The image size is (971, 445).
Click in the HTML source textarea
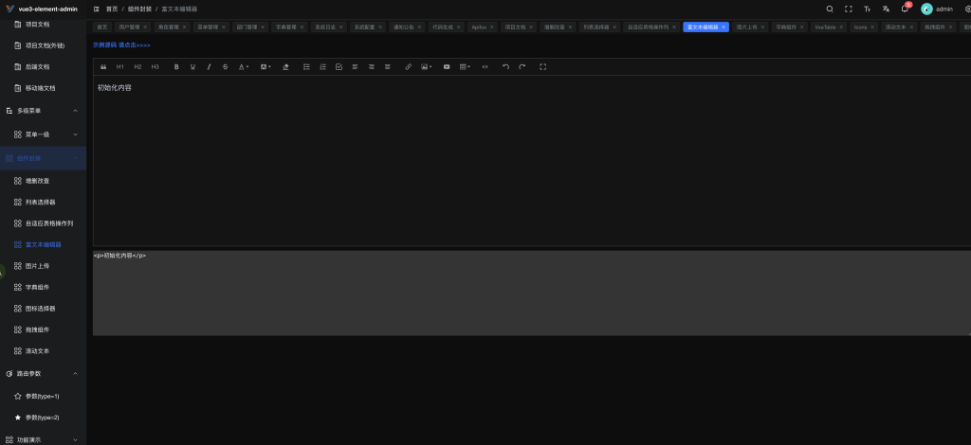(532, 293)
